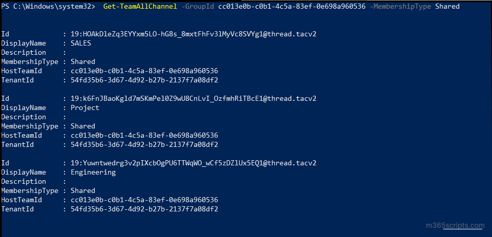Click the Project display name value
Viewport: 492px width, 237px height.
tap(84, 107)
